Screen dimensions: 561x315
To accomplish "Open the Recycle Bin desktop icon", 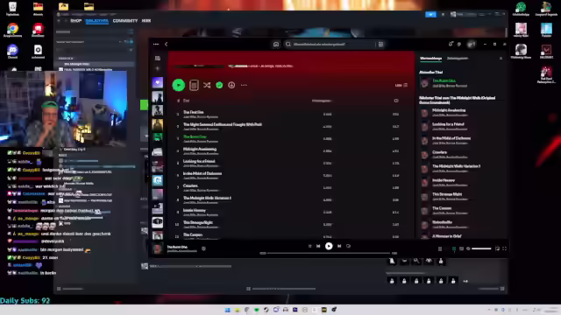I will tap(12, 9).
